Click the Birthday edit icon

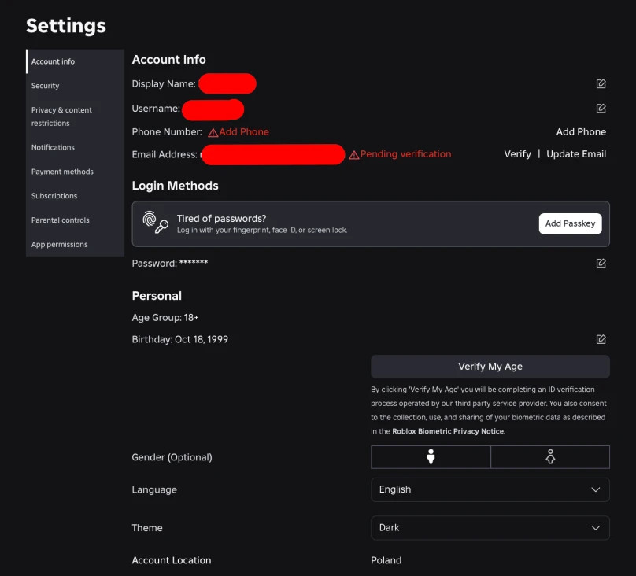(601, 340)
